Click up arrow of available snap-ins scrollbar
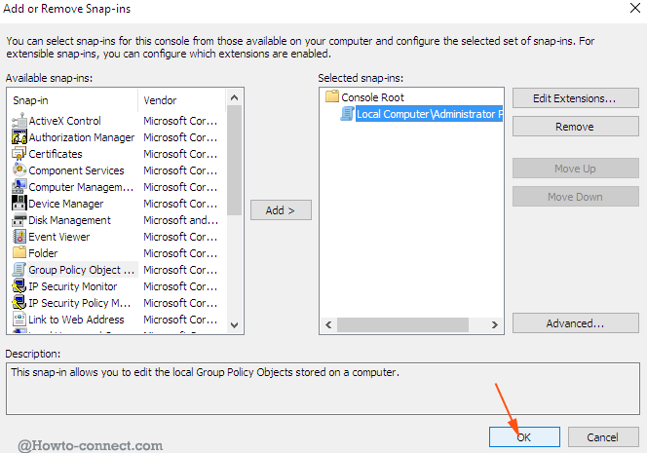This screenshot has height=453, width=647. coord(235,97)
